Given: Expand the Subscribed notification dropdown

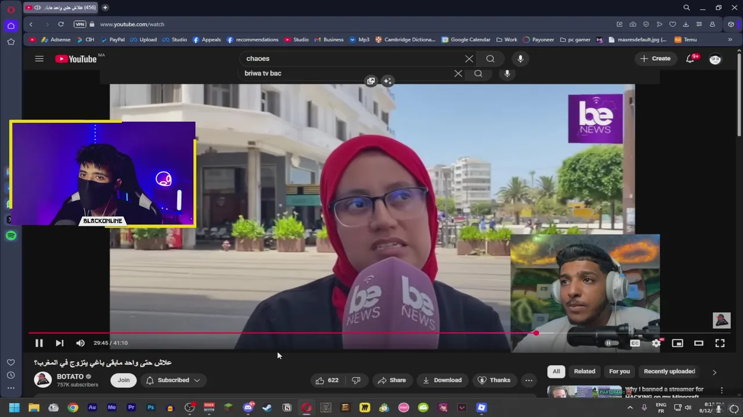Looking at the screenshot, I should (173, 380).
